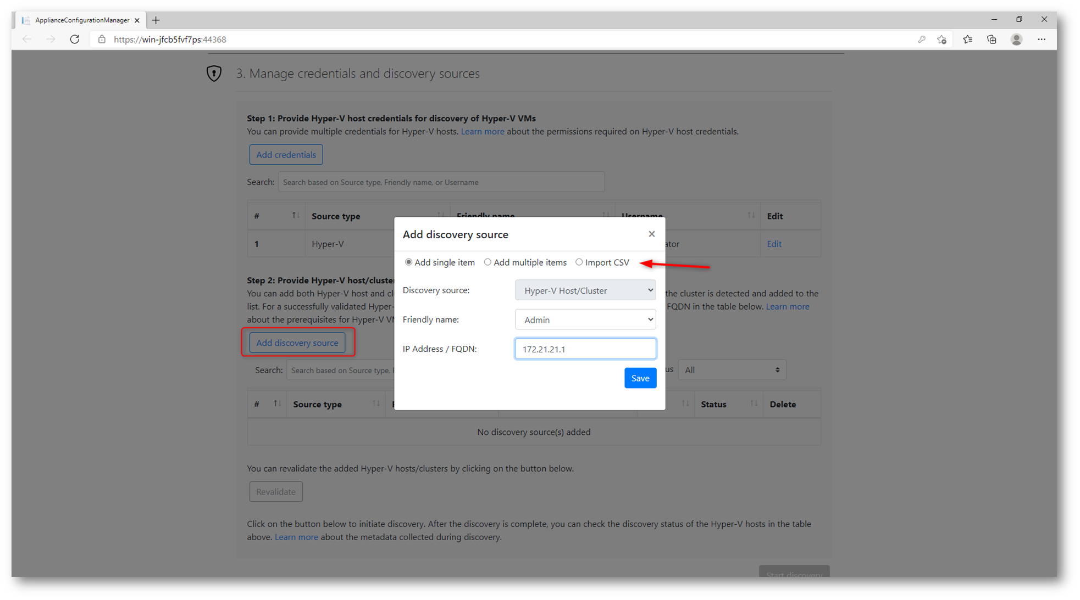Open the Friendly name dropdown

point(585,319)
